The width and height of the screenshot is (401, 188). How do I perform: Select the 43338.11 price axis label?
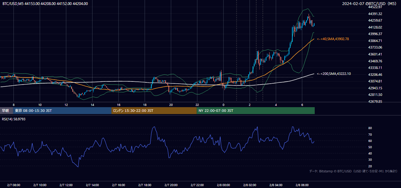click(x=375, y=68)
